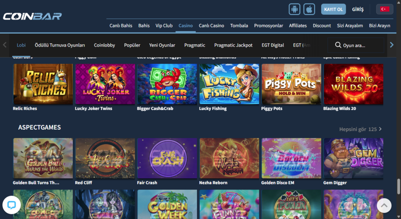Click the search magnifier icon
The width and height of the screenshot is (401, 219).
(x=338, y=45)
